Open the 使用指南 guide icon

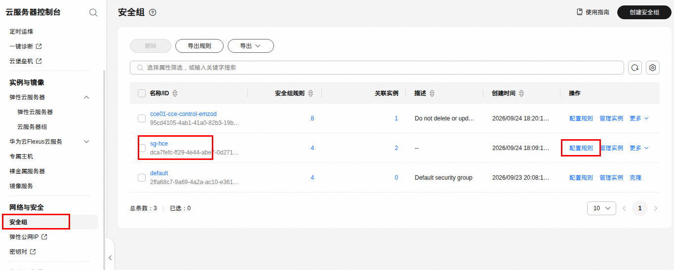580,12
